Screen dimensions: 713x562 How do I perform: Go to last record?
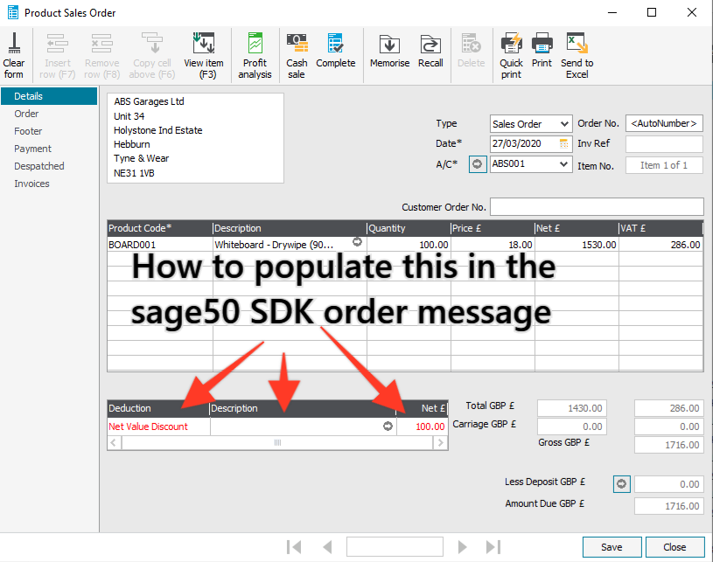[x=493, y=547]
